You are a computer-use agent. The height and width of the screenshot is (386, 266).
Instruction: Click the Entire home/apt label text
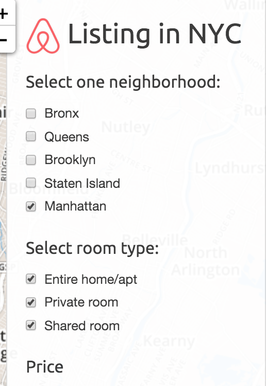pyautogui.click(x=91, y=280)
